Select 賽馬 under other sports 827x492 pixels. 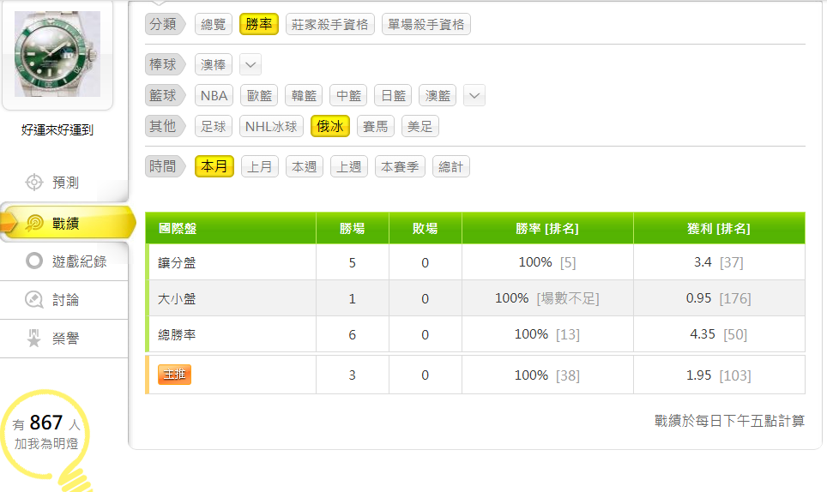pos(376,126)
